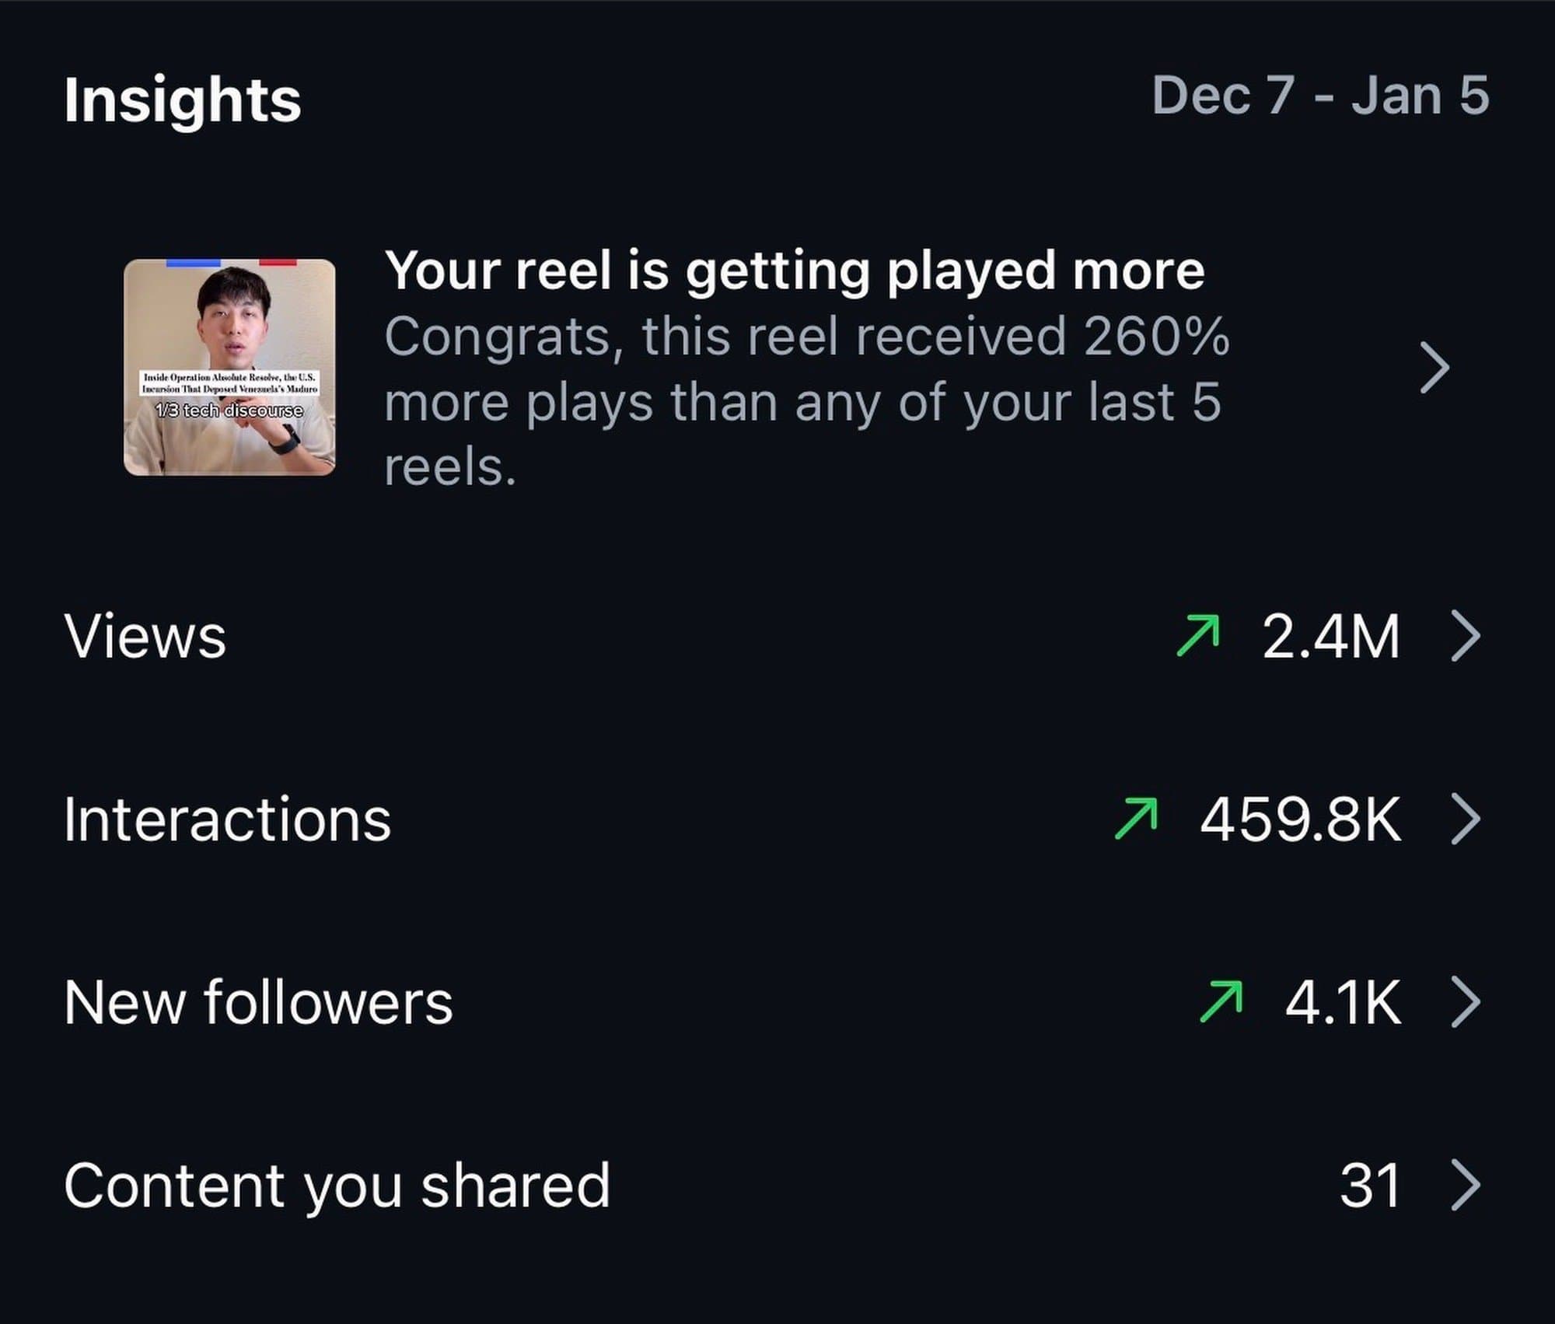Click the chevron next to Content you shared
Screen dimensions: 1555x1324
point(1468,1185)
